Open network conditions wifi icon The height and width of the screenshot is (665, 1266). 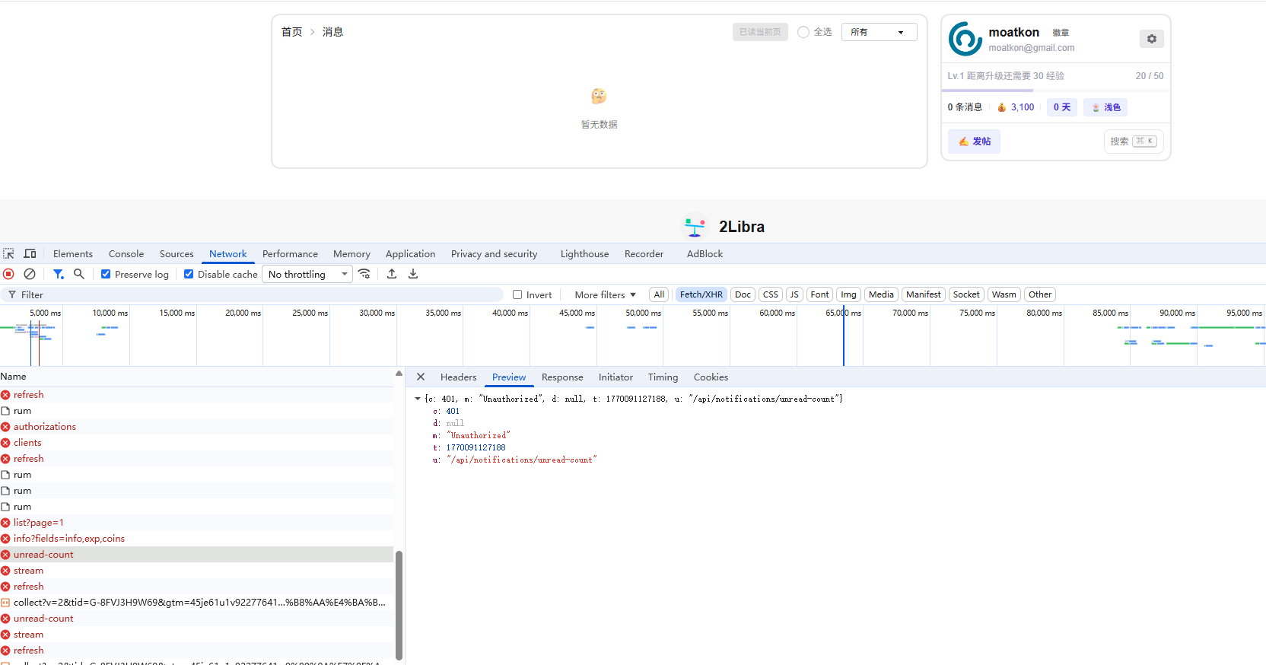[364, 274]
